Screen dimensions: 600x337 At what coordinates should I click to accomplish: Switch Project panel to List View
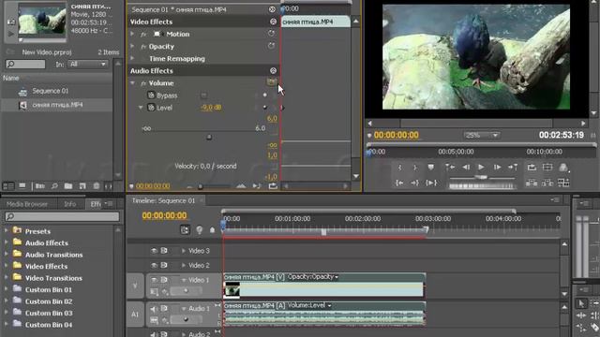[x=8, y=186]
